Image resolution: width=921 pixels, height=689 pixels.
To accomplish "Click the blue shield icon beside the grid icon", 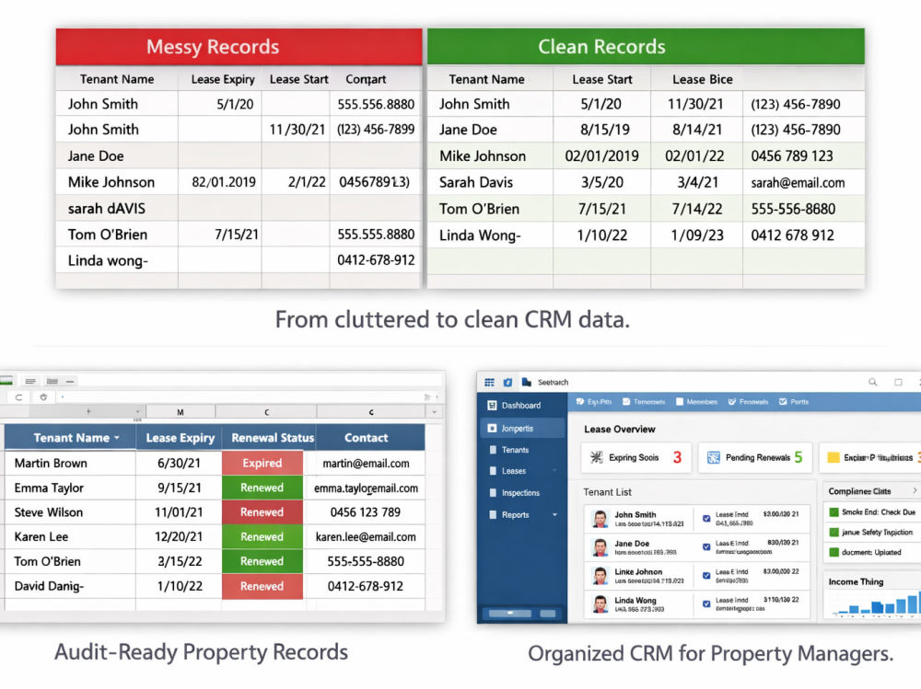I will pyautogui.click(x=507, y=382).
